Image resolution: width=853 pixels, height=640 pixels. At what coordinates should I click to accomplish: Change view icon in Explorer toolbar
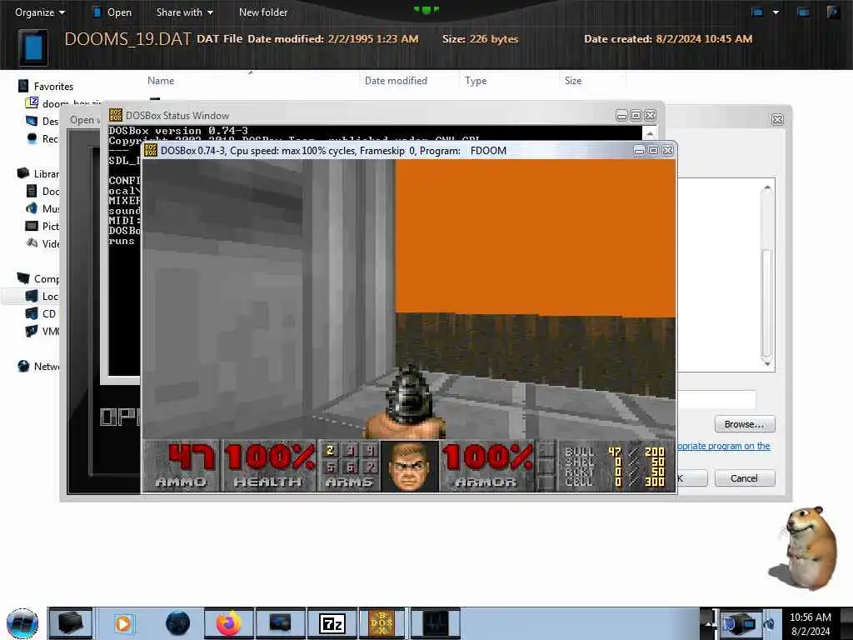click(x=757, y=12)
